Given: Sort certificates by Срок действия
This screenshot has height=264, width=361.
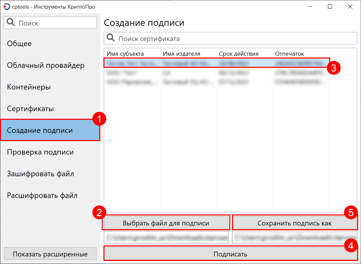Looking at the screenshot, I should pos(239,54).
